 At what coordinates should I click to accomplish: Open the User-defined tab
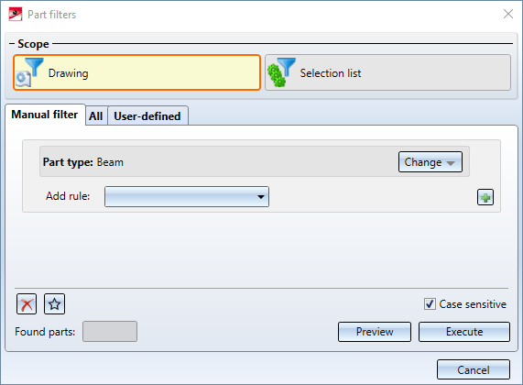(147, 115)
